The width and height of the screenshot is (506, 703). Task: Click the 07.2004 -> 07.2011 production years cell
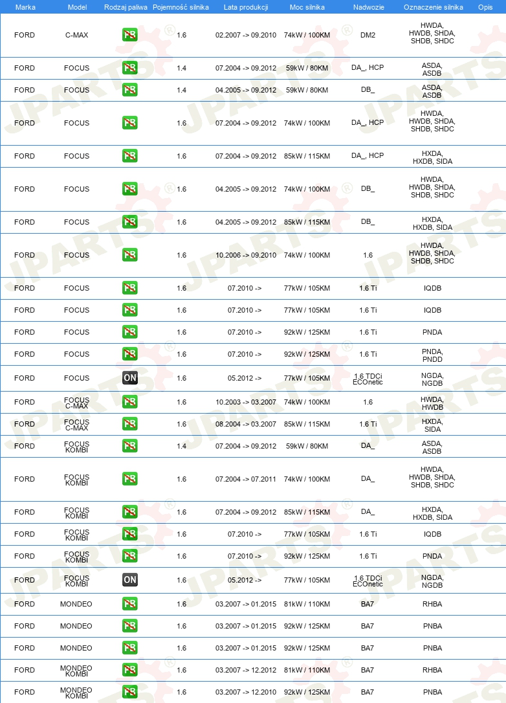(x=246, y=479)
